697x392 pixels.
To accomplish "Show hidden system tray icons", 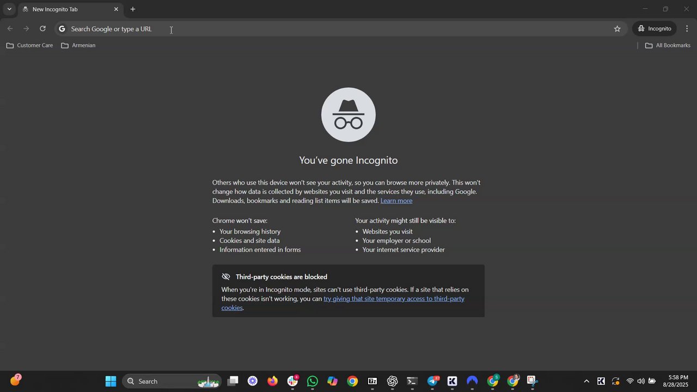I will coord(586,381).
